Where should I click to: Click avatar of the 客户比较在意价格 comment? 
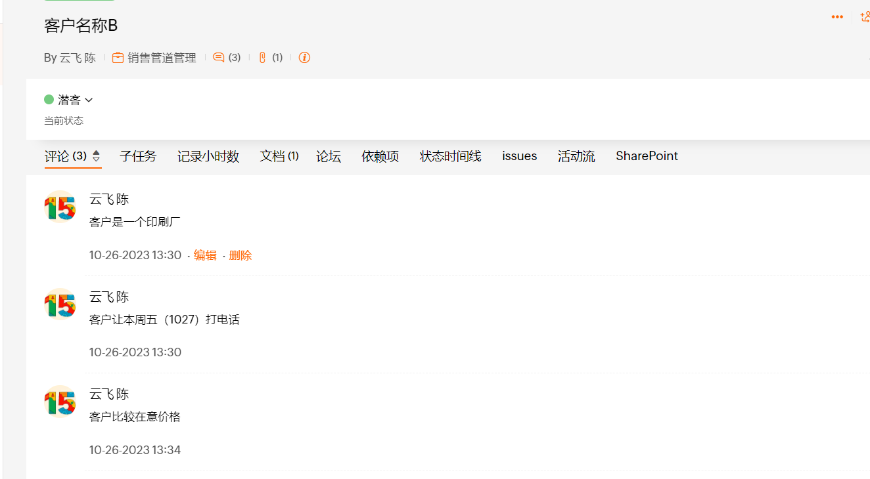[60, 402]
